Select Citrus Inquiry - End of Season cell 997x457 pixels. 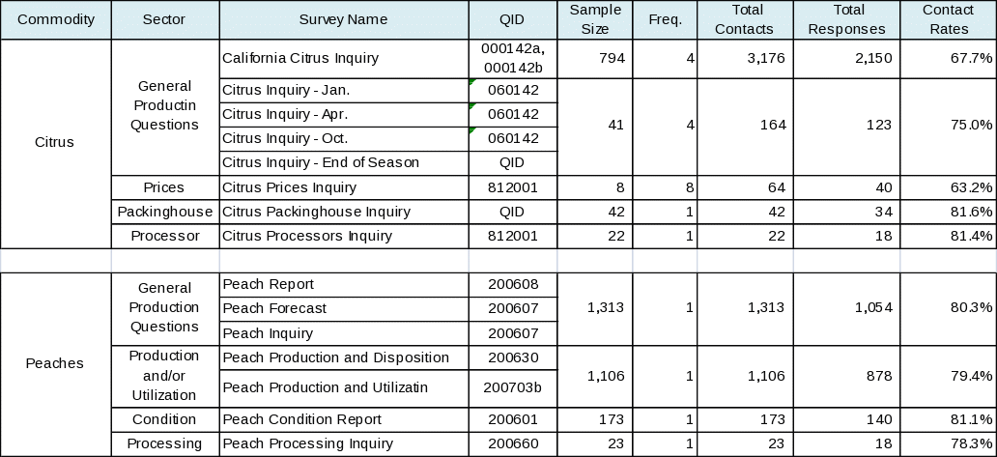click(x=344, y=162)
